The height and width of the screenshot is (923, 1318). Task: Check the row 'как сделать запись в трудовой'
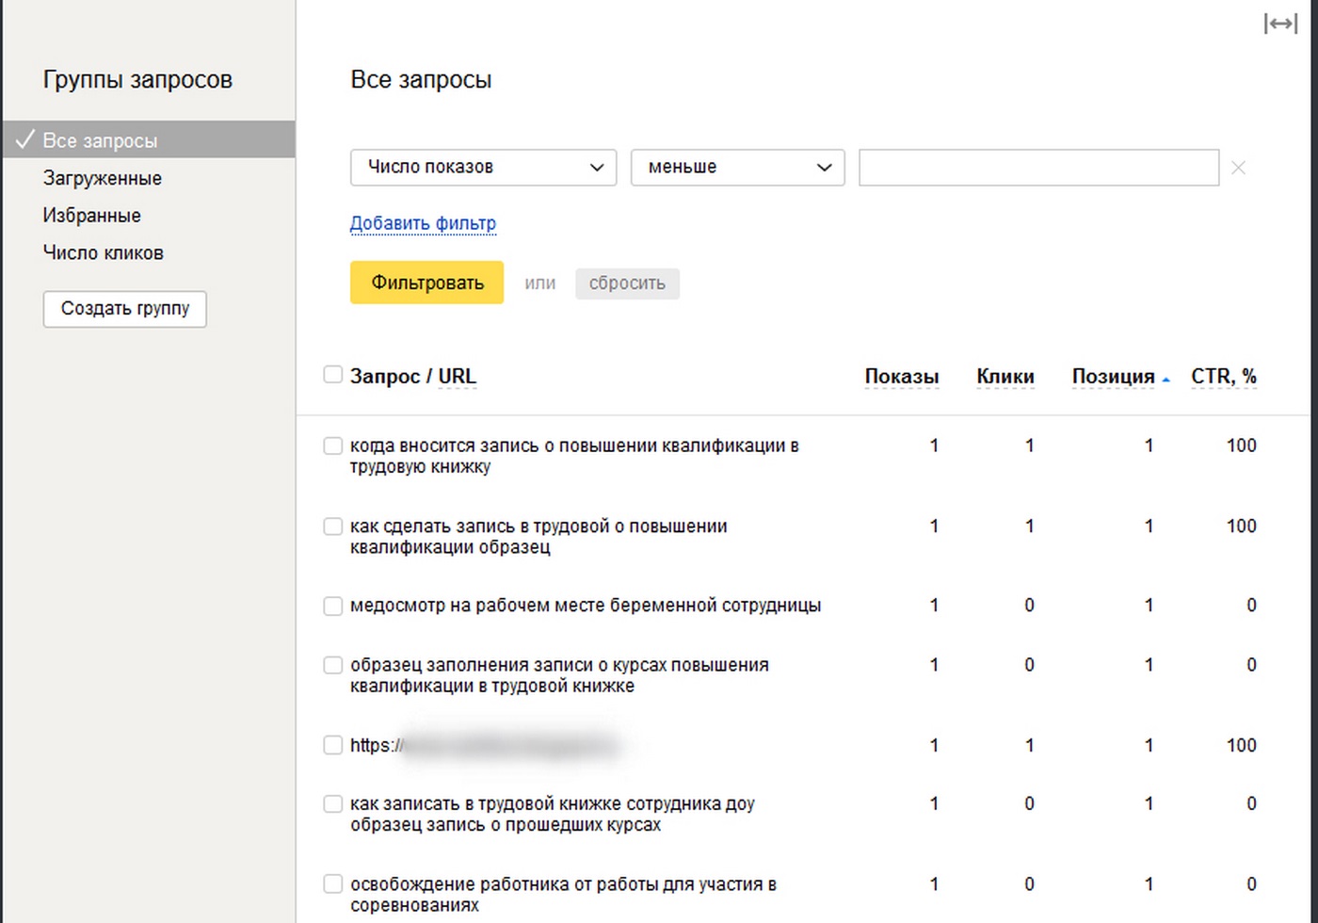pos(332,526)
